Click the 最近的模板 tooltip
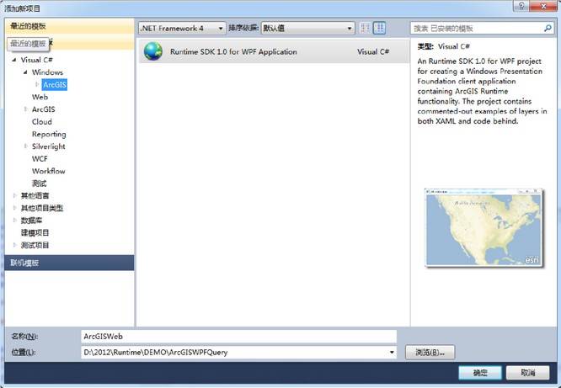Screen dimensions: 561x388 [x=28, y=44]
